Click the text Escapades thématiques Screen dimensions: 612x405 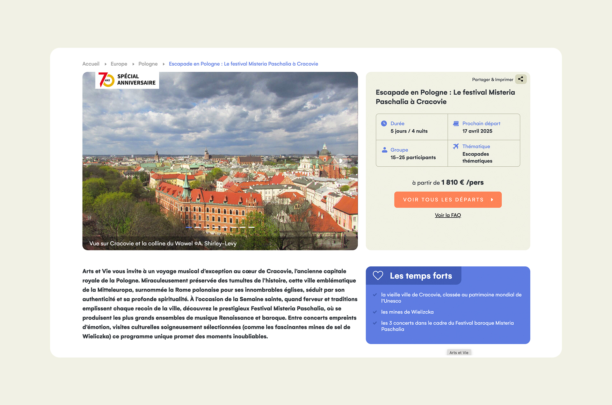pos(477,157)
